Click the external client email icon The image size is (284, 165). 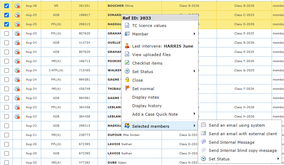coord(203,133)
